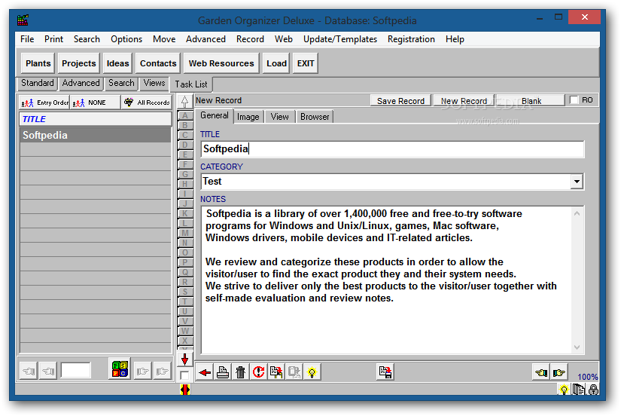The width and height of the screenshot is (621, 416).
Task: Open the Move menu
Action: click(164, 39)
